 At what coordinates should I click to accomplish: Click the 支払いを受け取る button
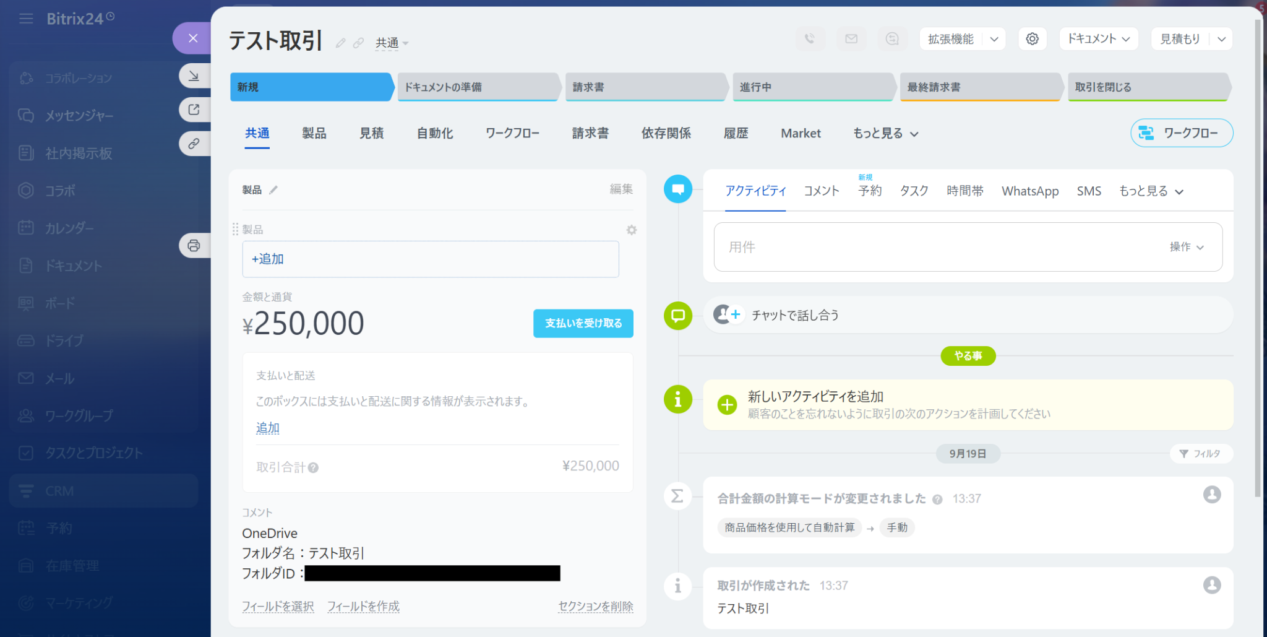point(583,323)
